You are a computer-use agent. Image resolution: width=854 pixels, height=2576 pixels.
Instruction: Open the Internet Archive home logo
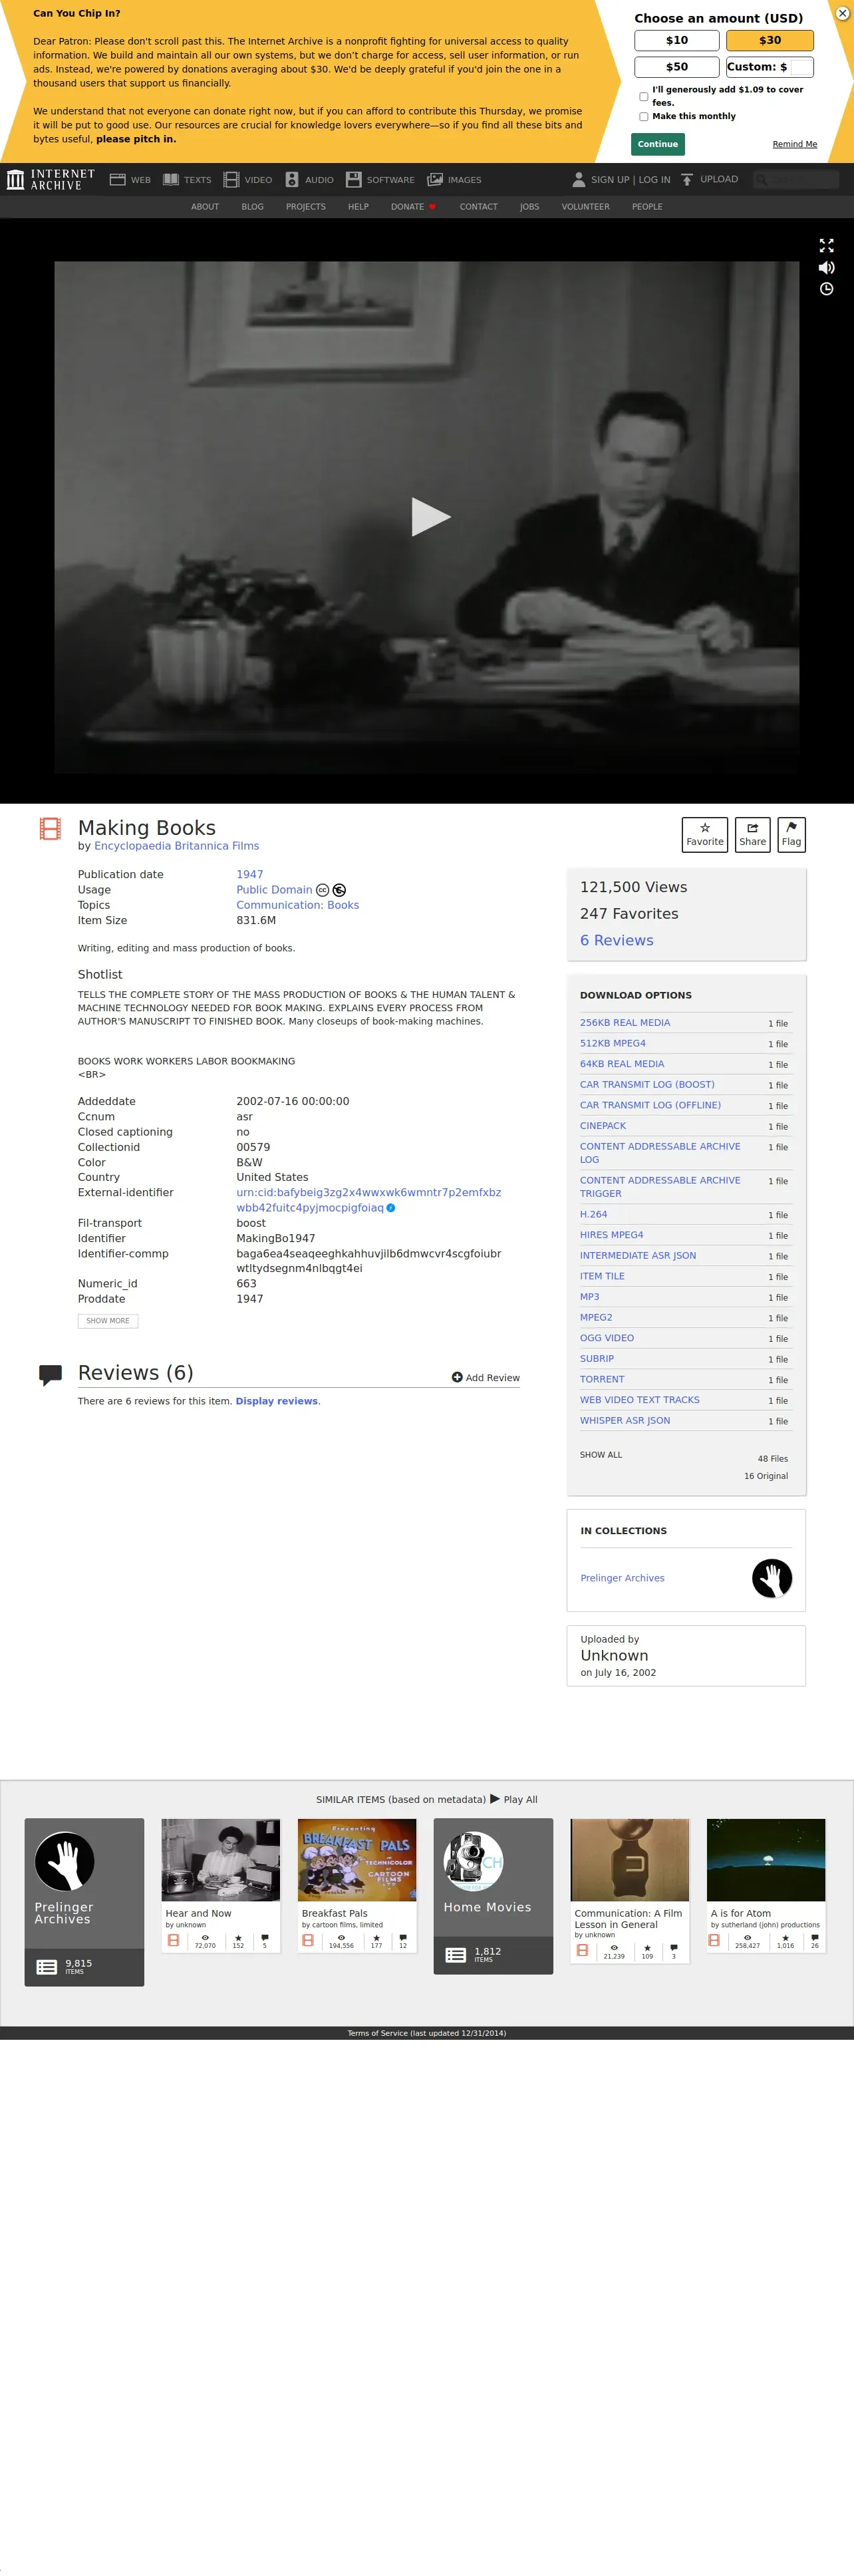click(x=51, y=180)
